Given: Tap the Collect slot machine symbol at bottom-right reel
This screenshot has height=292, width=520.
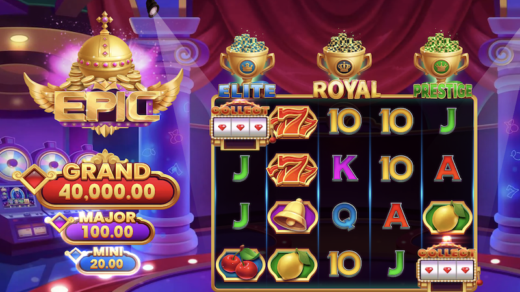Looking at the screenshot, I should point(448,263).
